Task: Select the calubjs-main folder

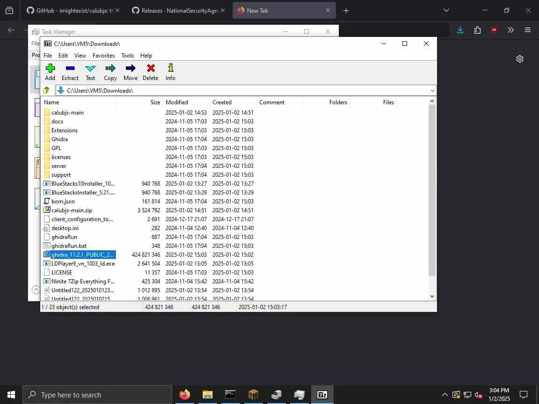Action: (67, 112)
